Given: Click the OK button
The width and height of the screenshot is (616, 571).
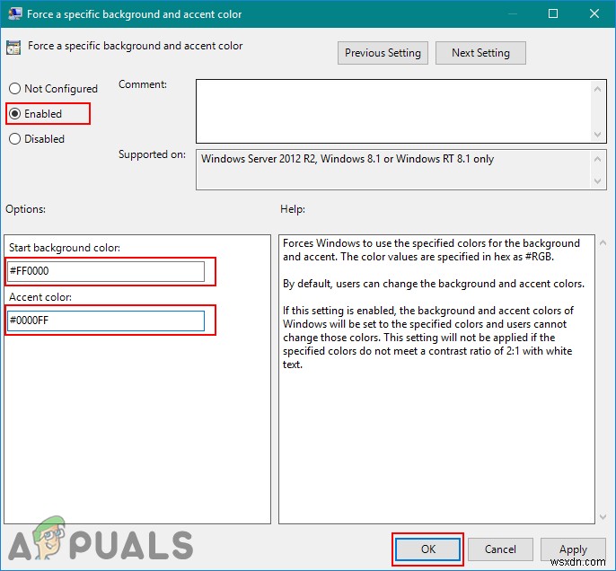Looking at the screenshot, I should click(427, 549).
